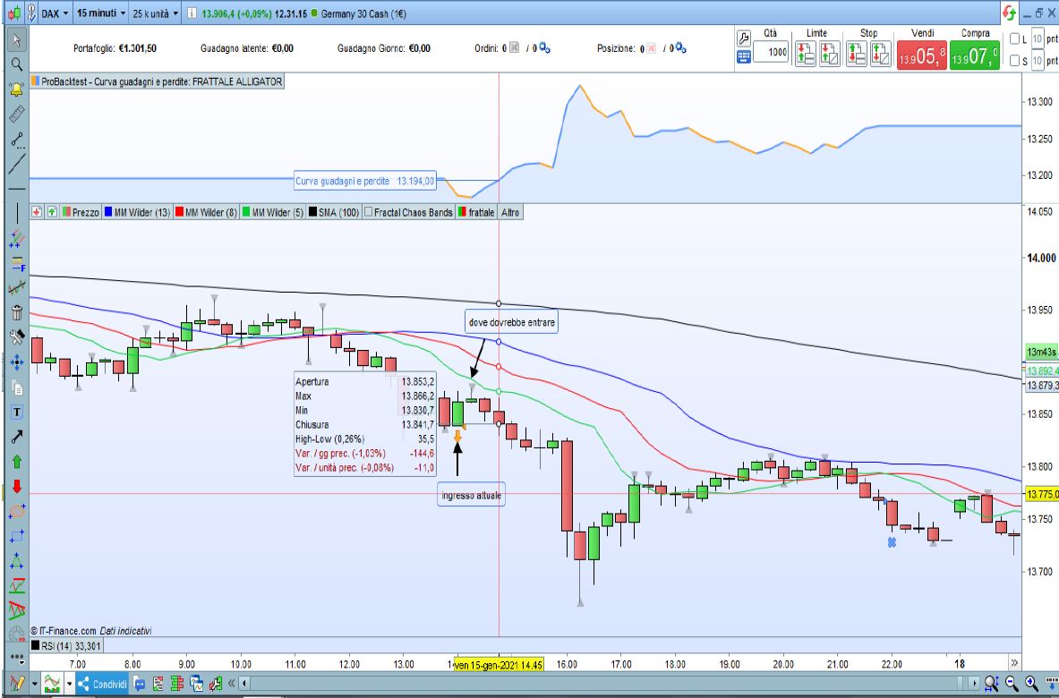Click the scrollbar left arrow
The image size is (1059, 698).
[x=244, y=683]
